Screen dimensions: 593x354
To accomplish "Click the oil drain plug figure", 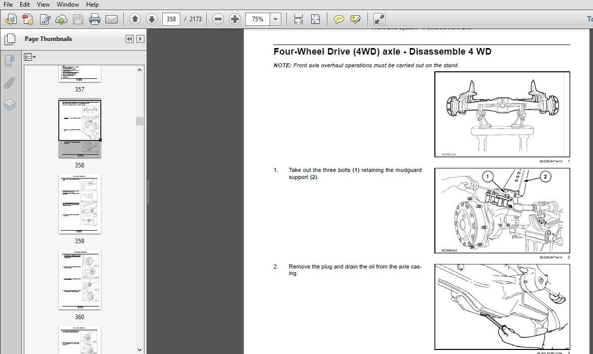I will (x=502, y=307).
